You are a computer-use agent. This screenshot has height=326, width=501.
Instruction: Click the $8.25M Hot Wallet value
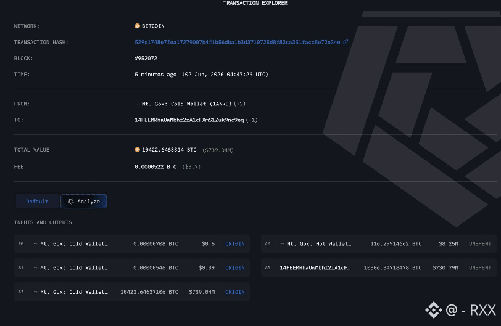coord(449,243)
